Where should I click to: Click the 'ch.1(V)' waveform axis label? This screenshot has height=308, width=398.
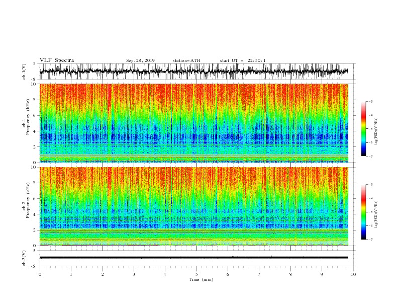pyautogui.click(x=24, y=71)
